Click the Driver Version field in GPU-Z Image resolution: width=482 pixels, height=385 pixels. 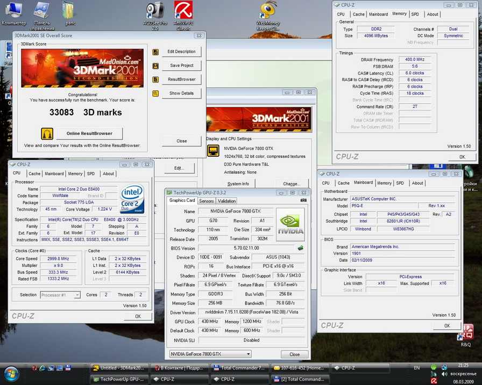click(x=252, y=312)
